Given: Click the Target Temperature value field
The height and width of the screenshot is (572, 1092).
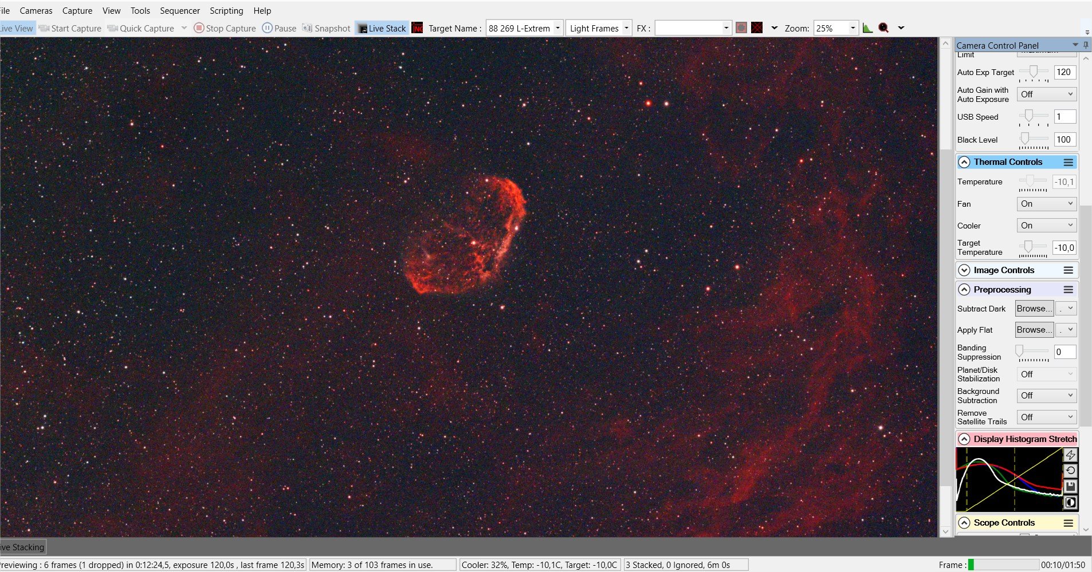Looking at the screenshot, I should pyautogui.click(x=1064, y=248).
